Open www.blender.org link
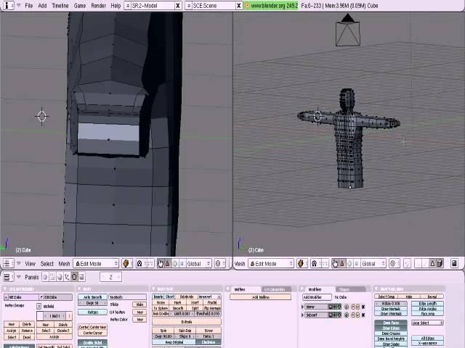The height and width of the screenshot is (348, 465). (271, 6)
